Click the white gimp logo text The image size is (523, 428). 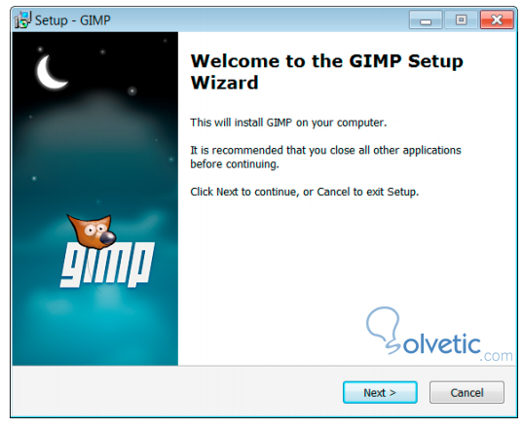click(x=107, y=265)
